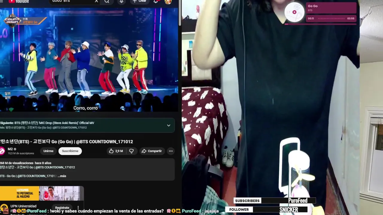Dislike the video with thumbs down
Image resolution: width=383 pixels, height=215 pixels.
pos(131,151)
